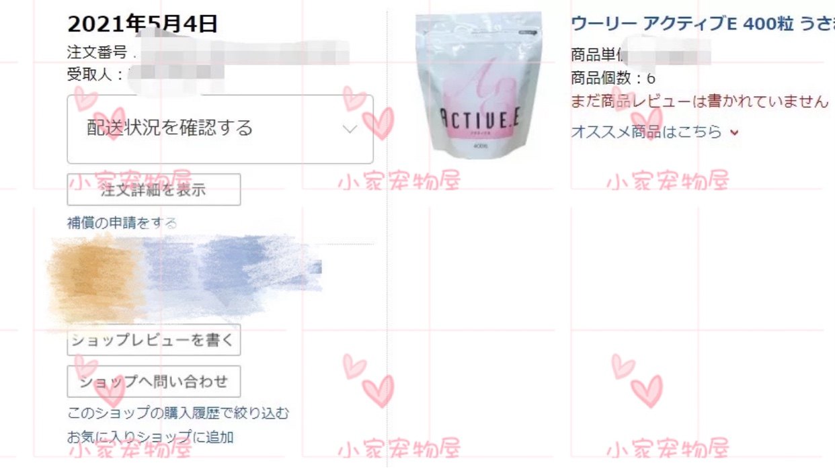Expand the オススメ商品はこちら section text

point(646,132)
